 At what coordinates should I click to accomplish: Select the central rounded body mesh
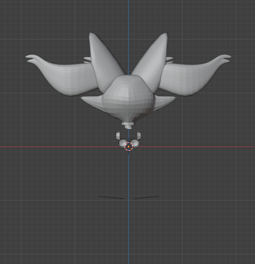pyautogui.click(x=129, y=98)
